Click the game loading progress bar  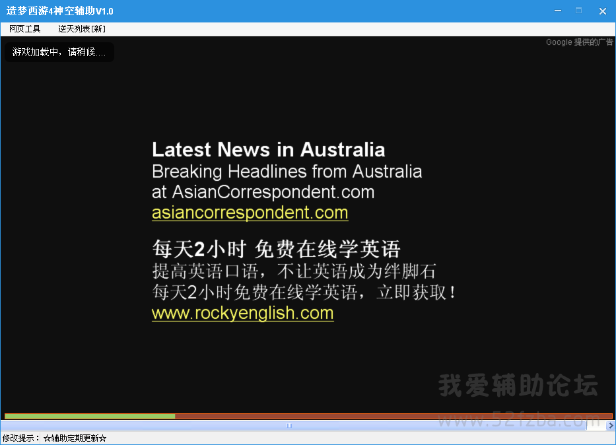point(308,417)
